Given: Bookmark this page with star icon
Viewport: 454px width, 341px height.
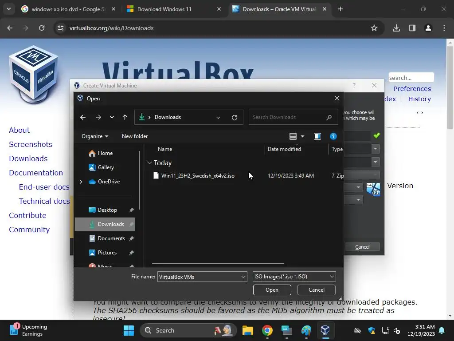Looking at the screenshot, I should (x=374, y=28).
